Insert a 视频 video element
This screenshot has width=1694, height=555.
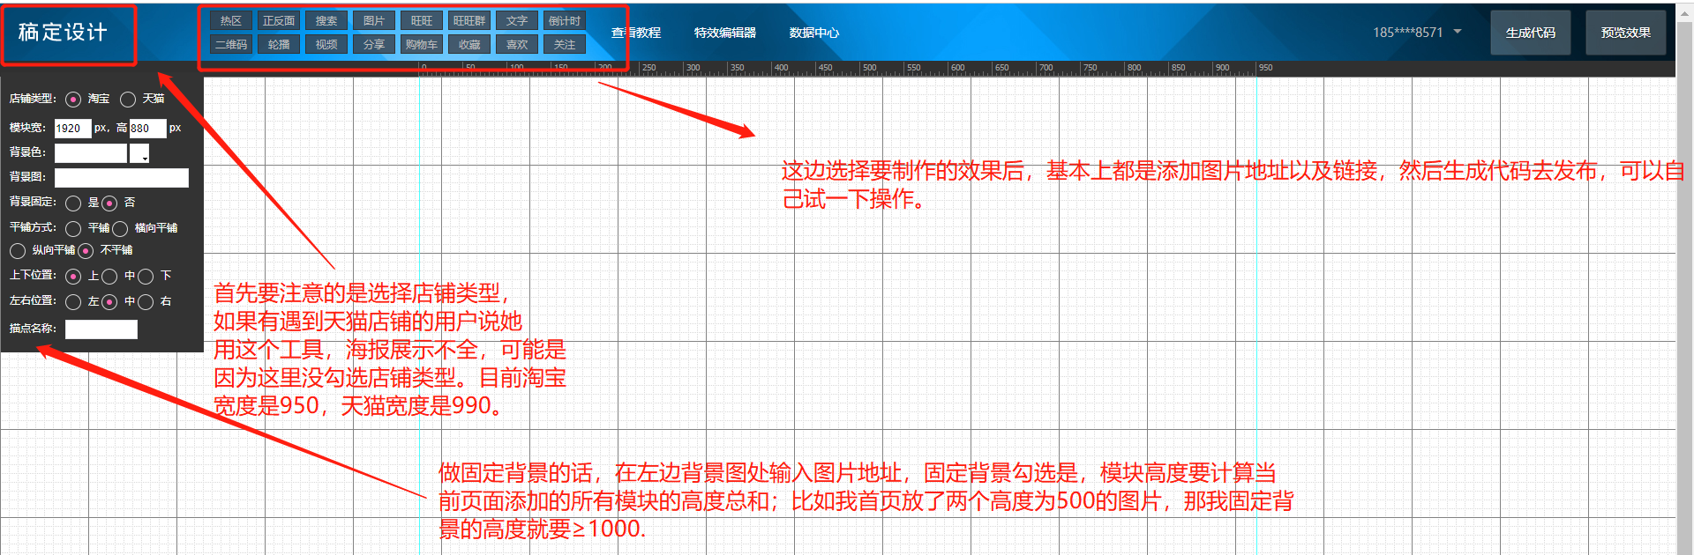pos(326,44)
